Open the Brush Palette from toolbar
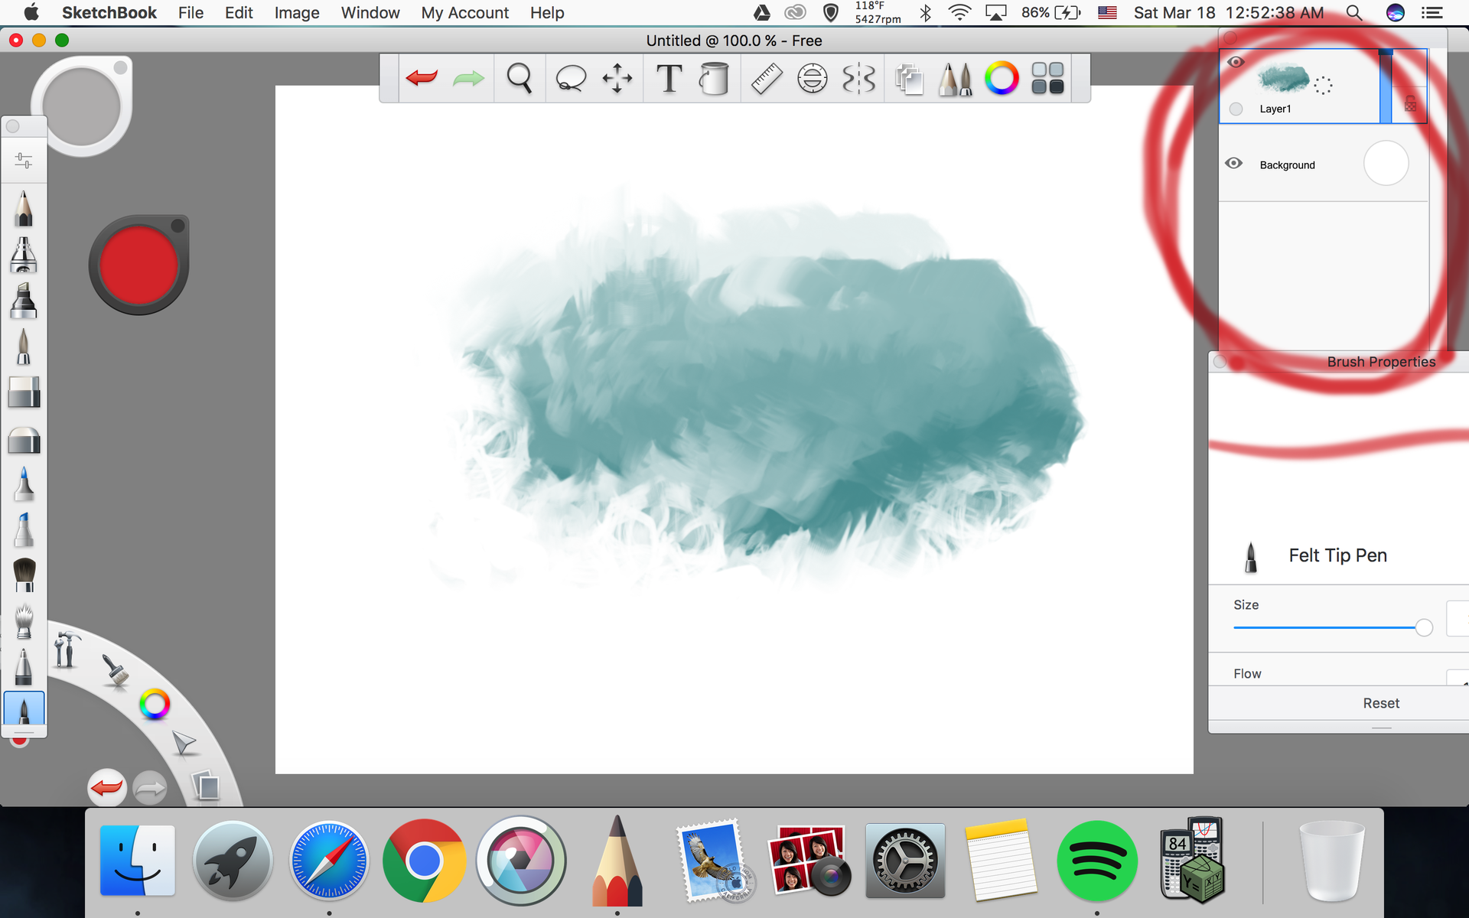The image size is (1469, 918). coord(954,79)
